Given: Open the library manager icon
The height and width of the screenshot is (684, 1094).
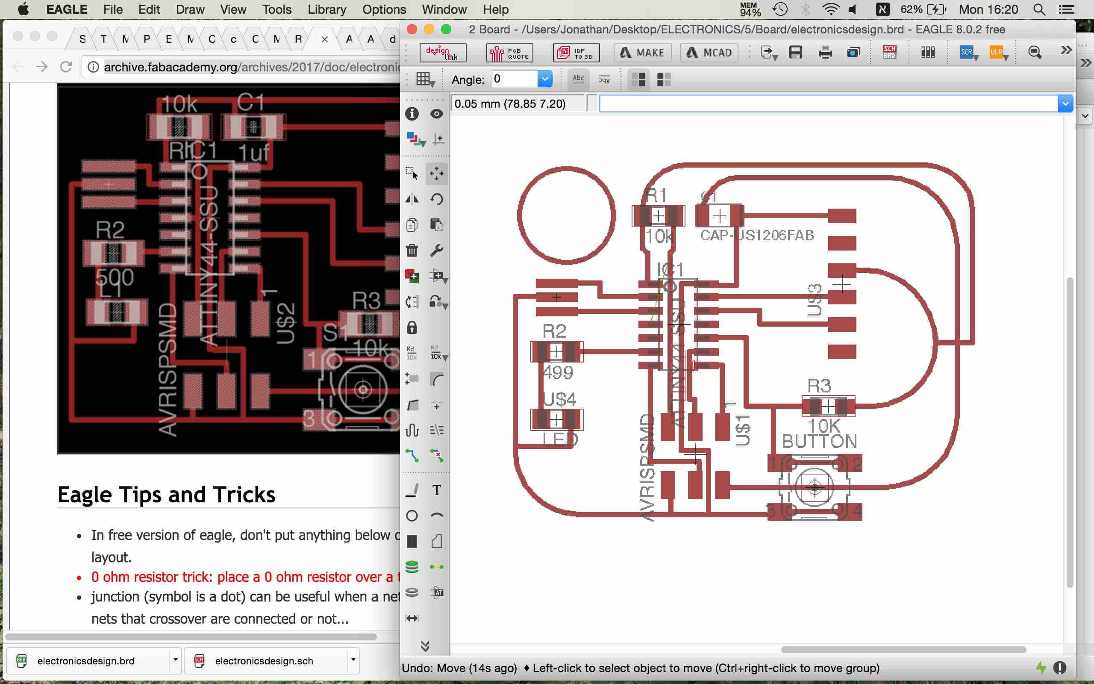Looking at the screenshot, I should [928, 53].
